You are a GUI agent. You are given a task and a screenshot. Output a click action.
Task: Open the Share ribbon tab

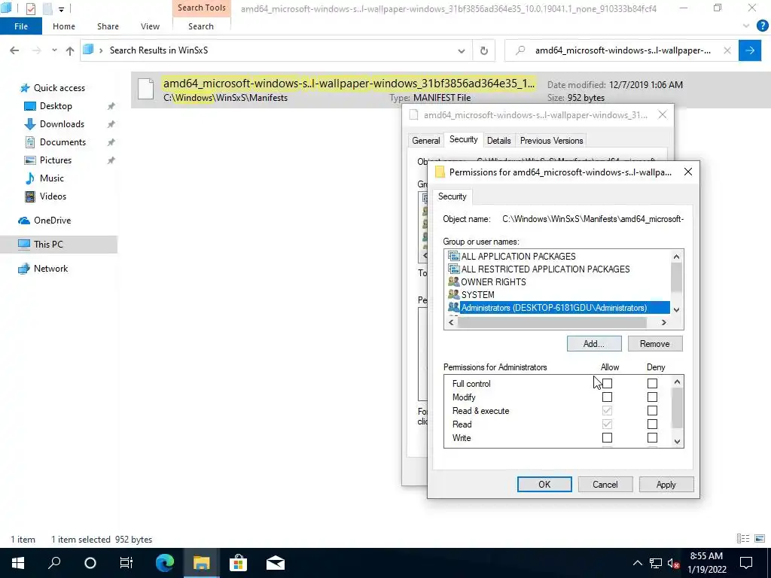point(108,26)
